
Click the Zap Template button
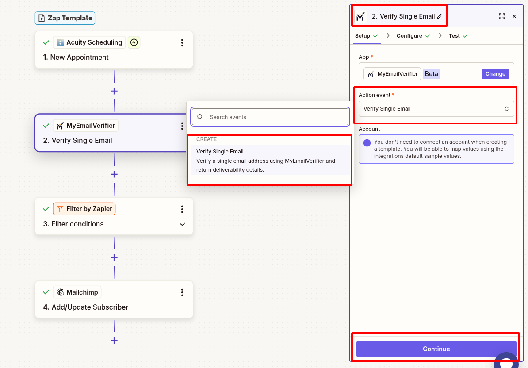coord(65,18)
